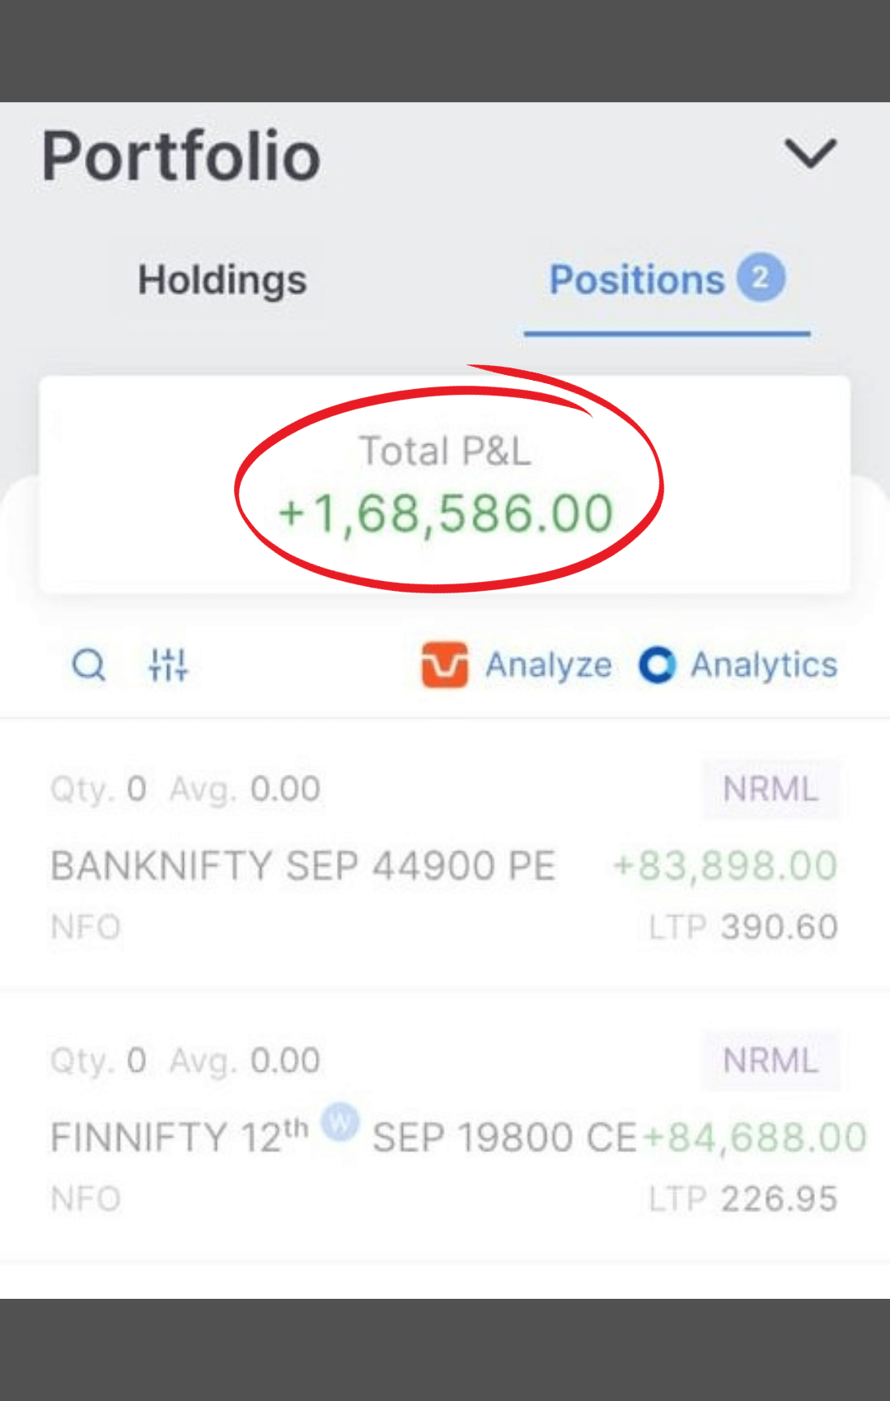
Task: Select the Positions tab
Action: (637, 280)
